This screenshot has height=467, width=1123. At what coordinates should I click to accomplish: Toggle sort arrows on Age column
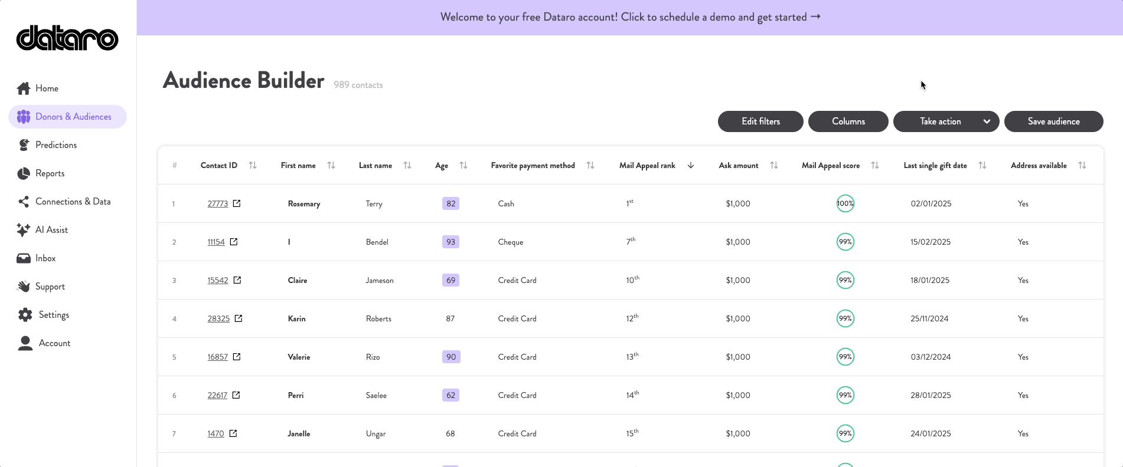coord(463,166)
